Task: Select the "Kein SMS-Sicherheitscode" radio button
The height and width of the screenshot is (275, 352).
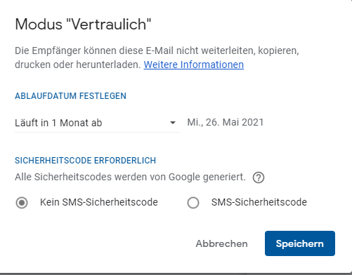Action: tap(22, 203)
